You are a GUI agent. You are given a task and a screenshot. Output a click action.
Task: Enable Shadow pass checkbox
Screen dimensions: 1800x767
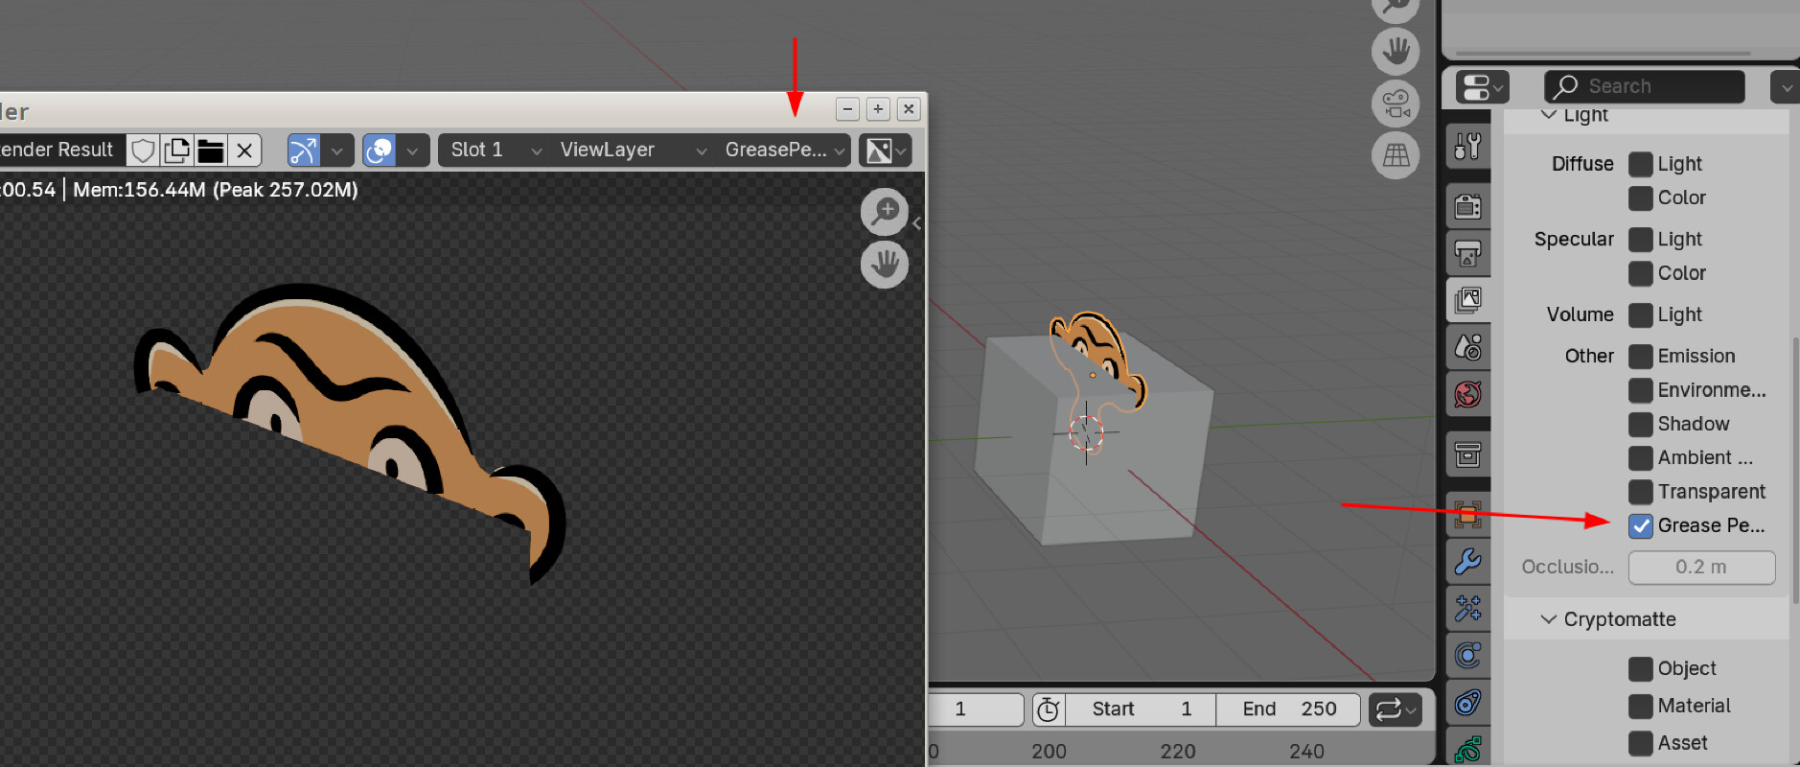click(x=1641, y=424)
